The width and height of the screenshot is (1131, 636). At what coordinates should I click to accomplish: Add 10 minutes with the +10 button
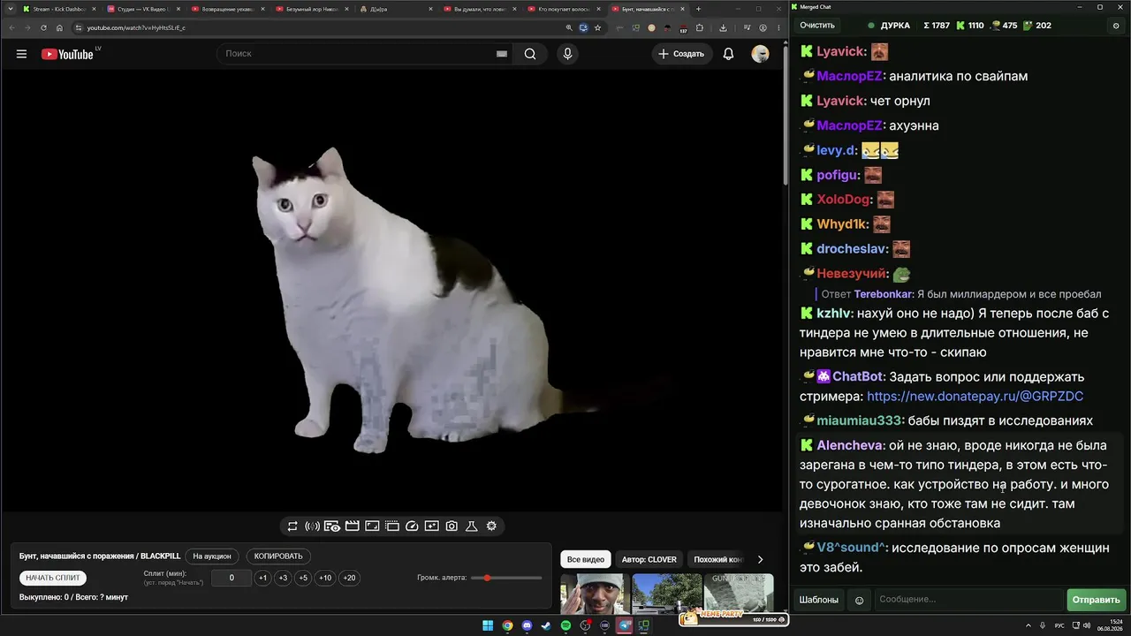[325, 578]
